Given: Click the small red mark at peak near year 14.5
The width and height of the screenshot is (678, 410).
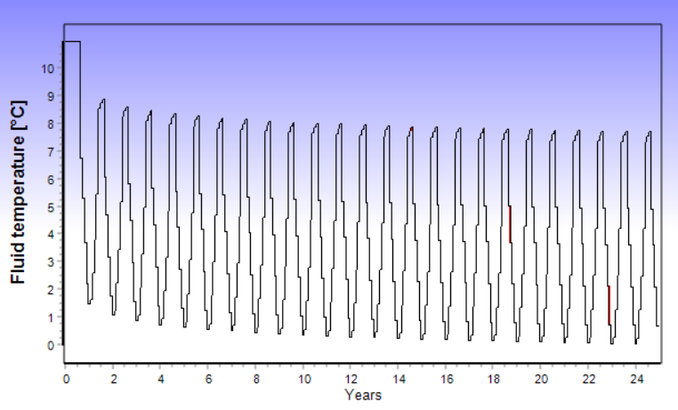Looking at the screenshot, I should click(412, 129).
